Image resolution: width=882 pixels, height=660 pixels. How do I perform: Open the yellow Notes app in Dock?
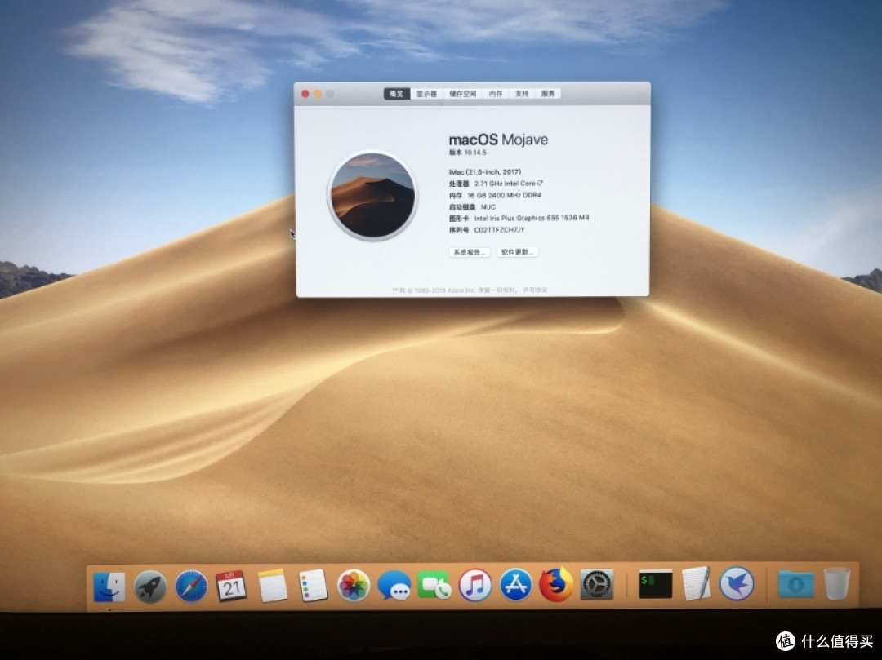272,586
